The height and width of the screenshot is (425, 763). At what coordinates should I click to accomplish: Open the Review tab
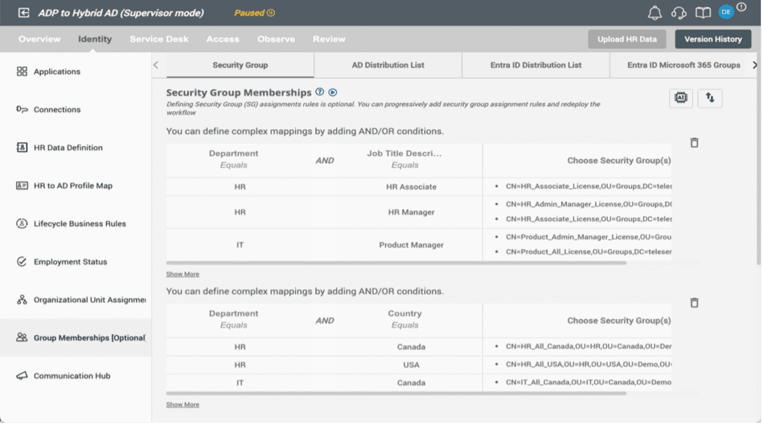[329, 39]
